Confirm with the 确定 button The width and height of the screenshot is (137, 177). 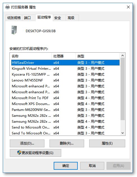pyautogui.click(x=66, y=166)
